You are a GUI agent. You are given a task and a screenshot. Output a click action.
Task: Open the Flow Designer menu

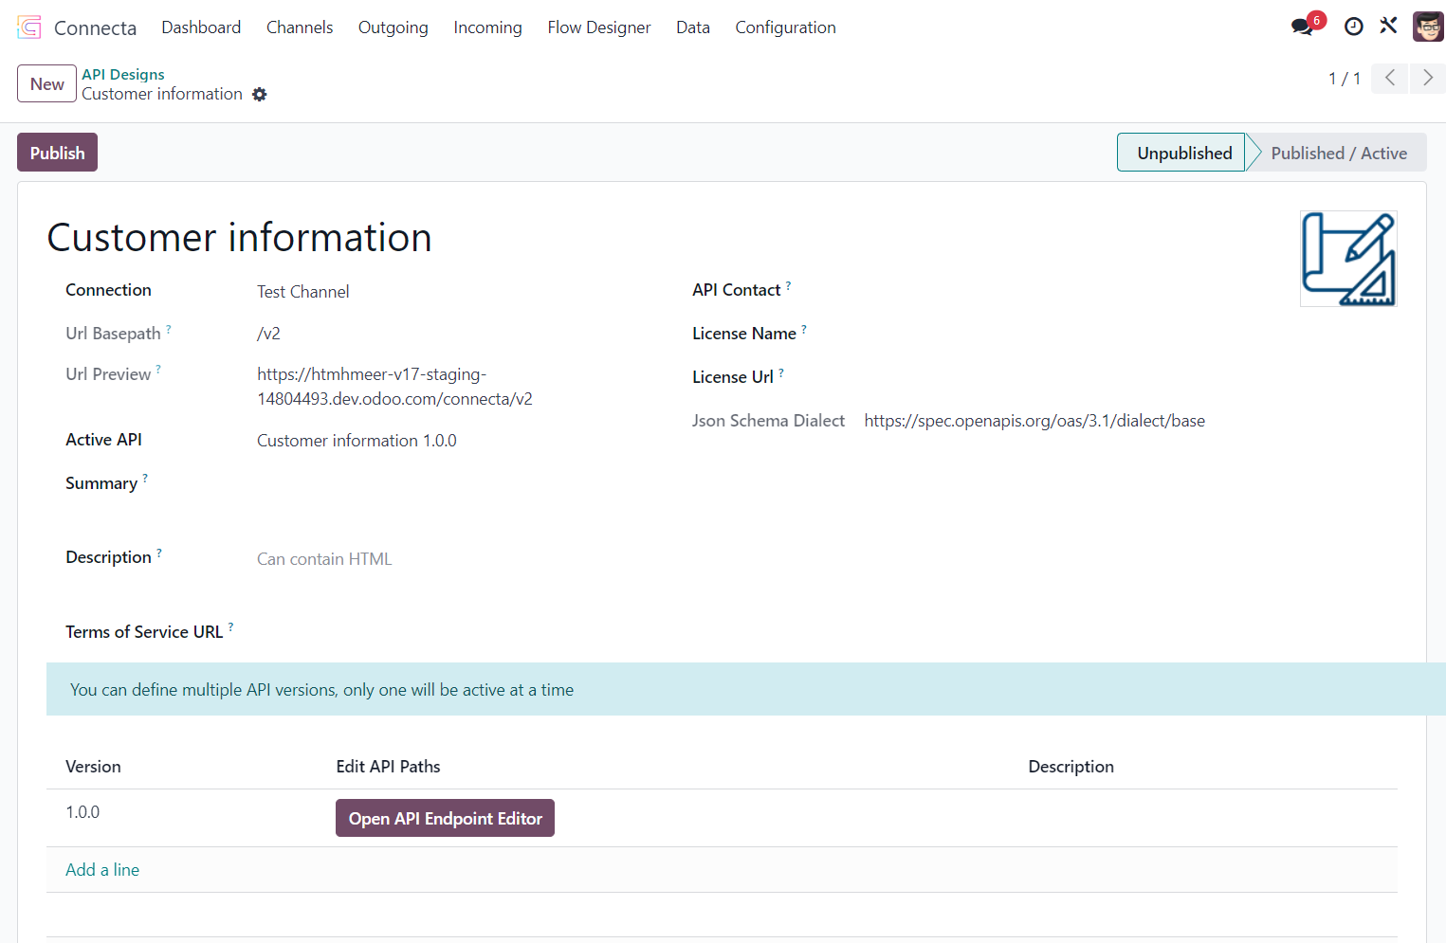pos(598,27)
